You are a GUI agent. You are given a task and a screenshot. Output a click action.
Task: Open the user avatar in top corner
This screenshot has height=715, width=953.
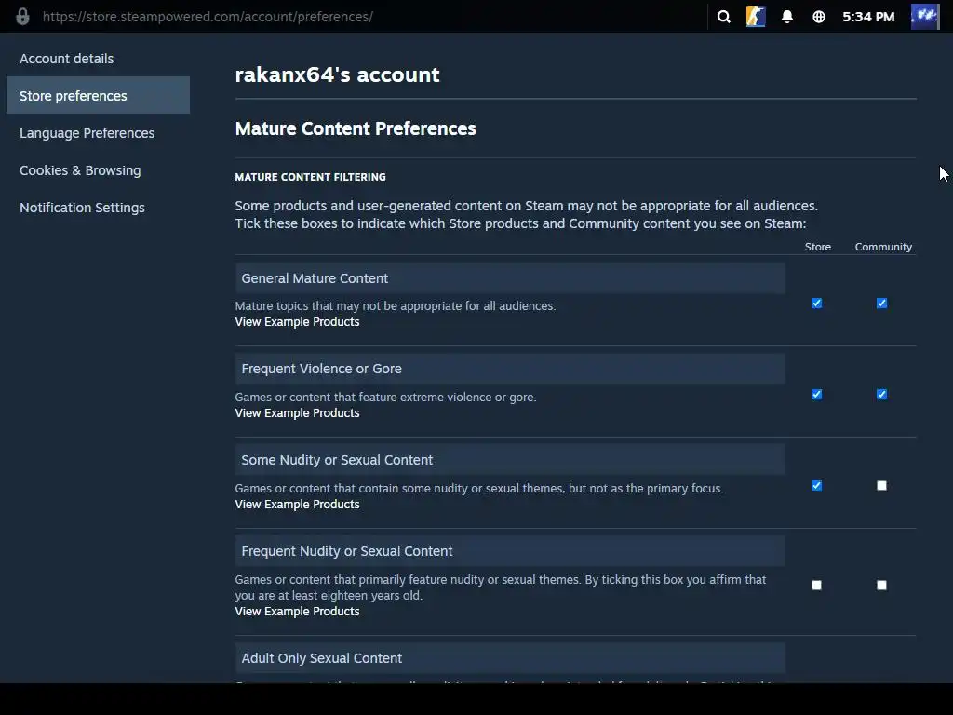tap(924, 17)
